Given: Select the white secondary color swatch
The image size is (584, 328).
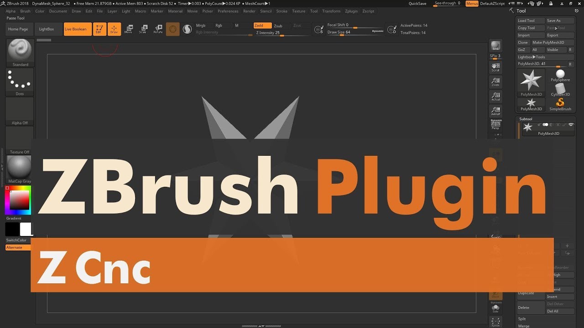Looking at the screenshot, I should coord(26,229).
